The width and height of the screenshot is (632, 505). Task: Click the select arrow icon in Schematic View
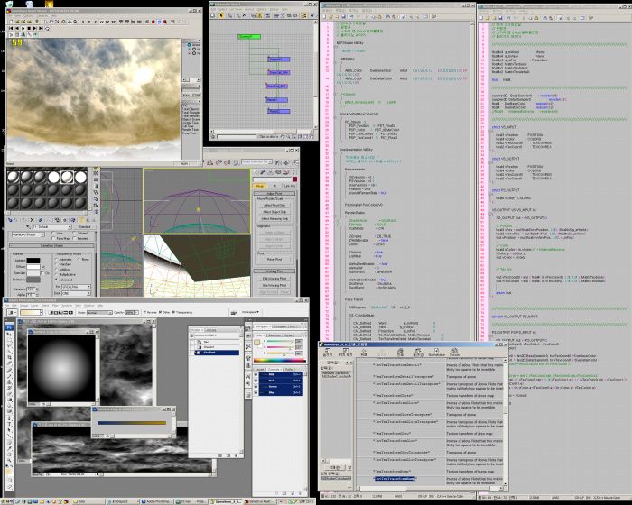pyautogui.click(x=221, y=15)
